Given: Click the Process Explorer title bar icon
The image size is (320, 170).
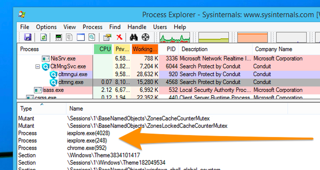Looking at the screenshot, I should 22,14.
